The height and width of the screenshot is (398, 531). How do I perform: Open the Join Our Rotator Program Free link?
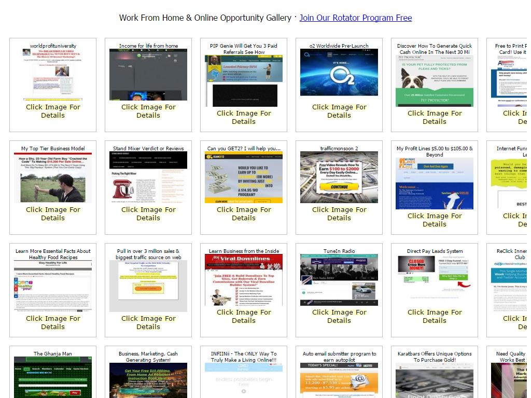pyautogui.click(x=356, y=18)
